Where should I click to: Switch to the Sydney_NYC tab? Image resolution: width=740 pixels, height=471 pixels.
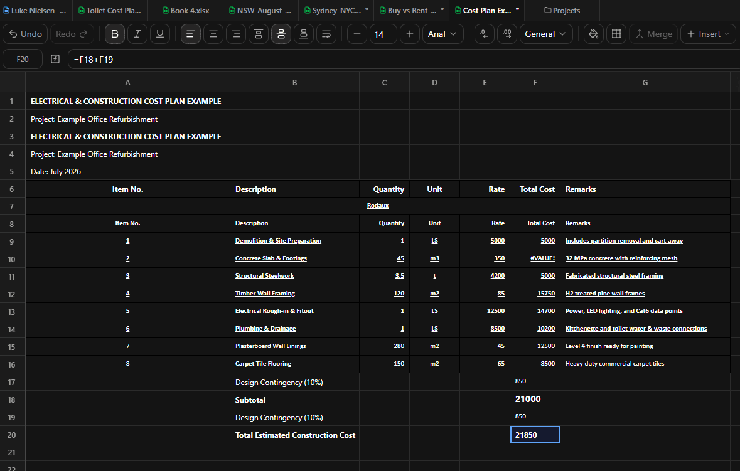[336, 11]
